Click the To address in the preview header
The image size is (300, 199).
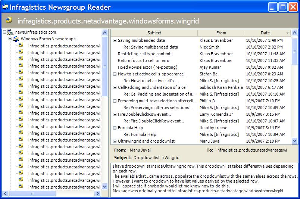click(251, 150)
